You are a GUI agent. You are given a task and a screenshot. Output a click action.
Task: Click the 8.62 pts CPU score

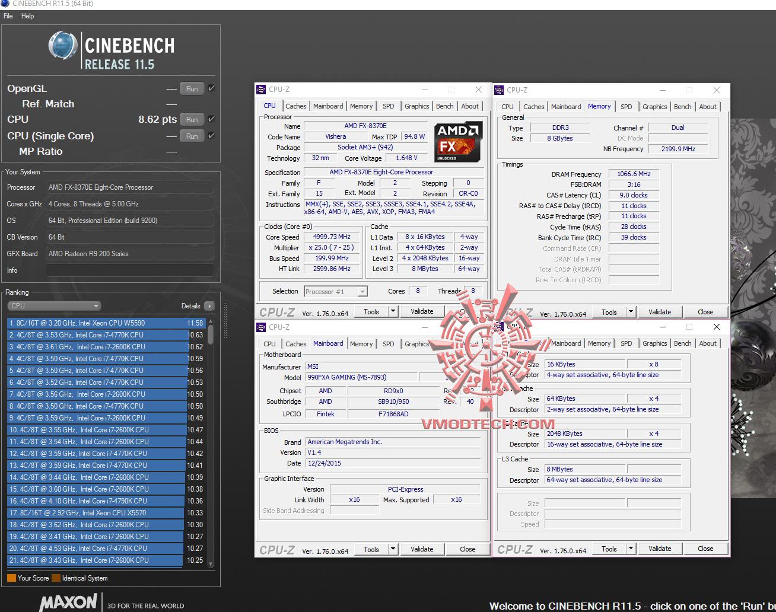[x=157, y=119]
